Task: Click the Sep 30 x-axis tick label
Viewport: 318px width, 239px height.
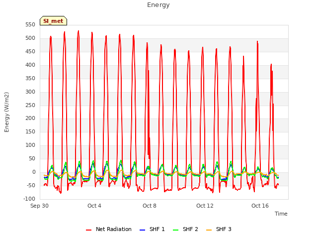Action: 39,206
